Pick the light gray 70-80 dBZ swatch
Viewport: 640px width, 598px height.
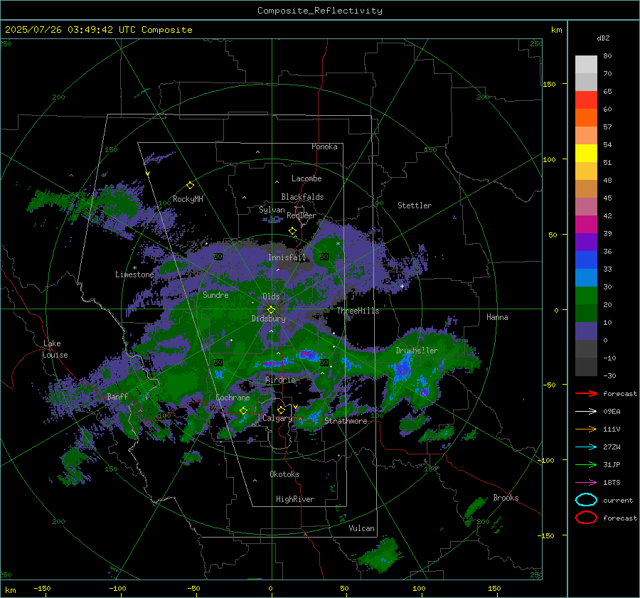click(586, 65)
